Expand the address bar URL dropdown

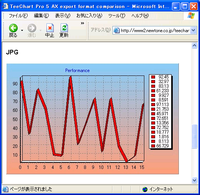tap(193, 30)
